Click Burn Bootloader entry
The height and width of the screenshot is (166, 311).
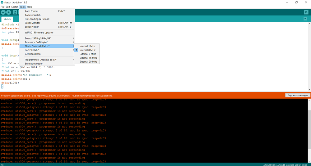tap(47, 64)
